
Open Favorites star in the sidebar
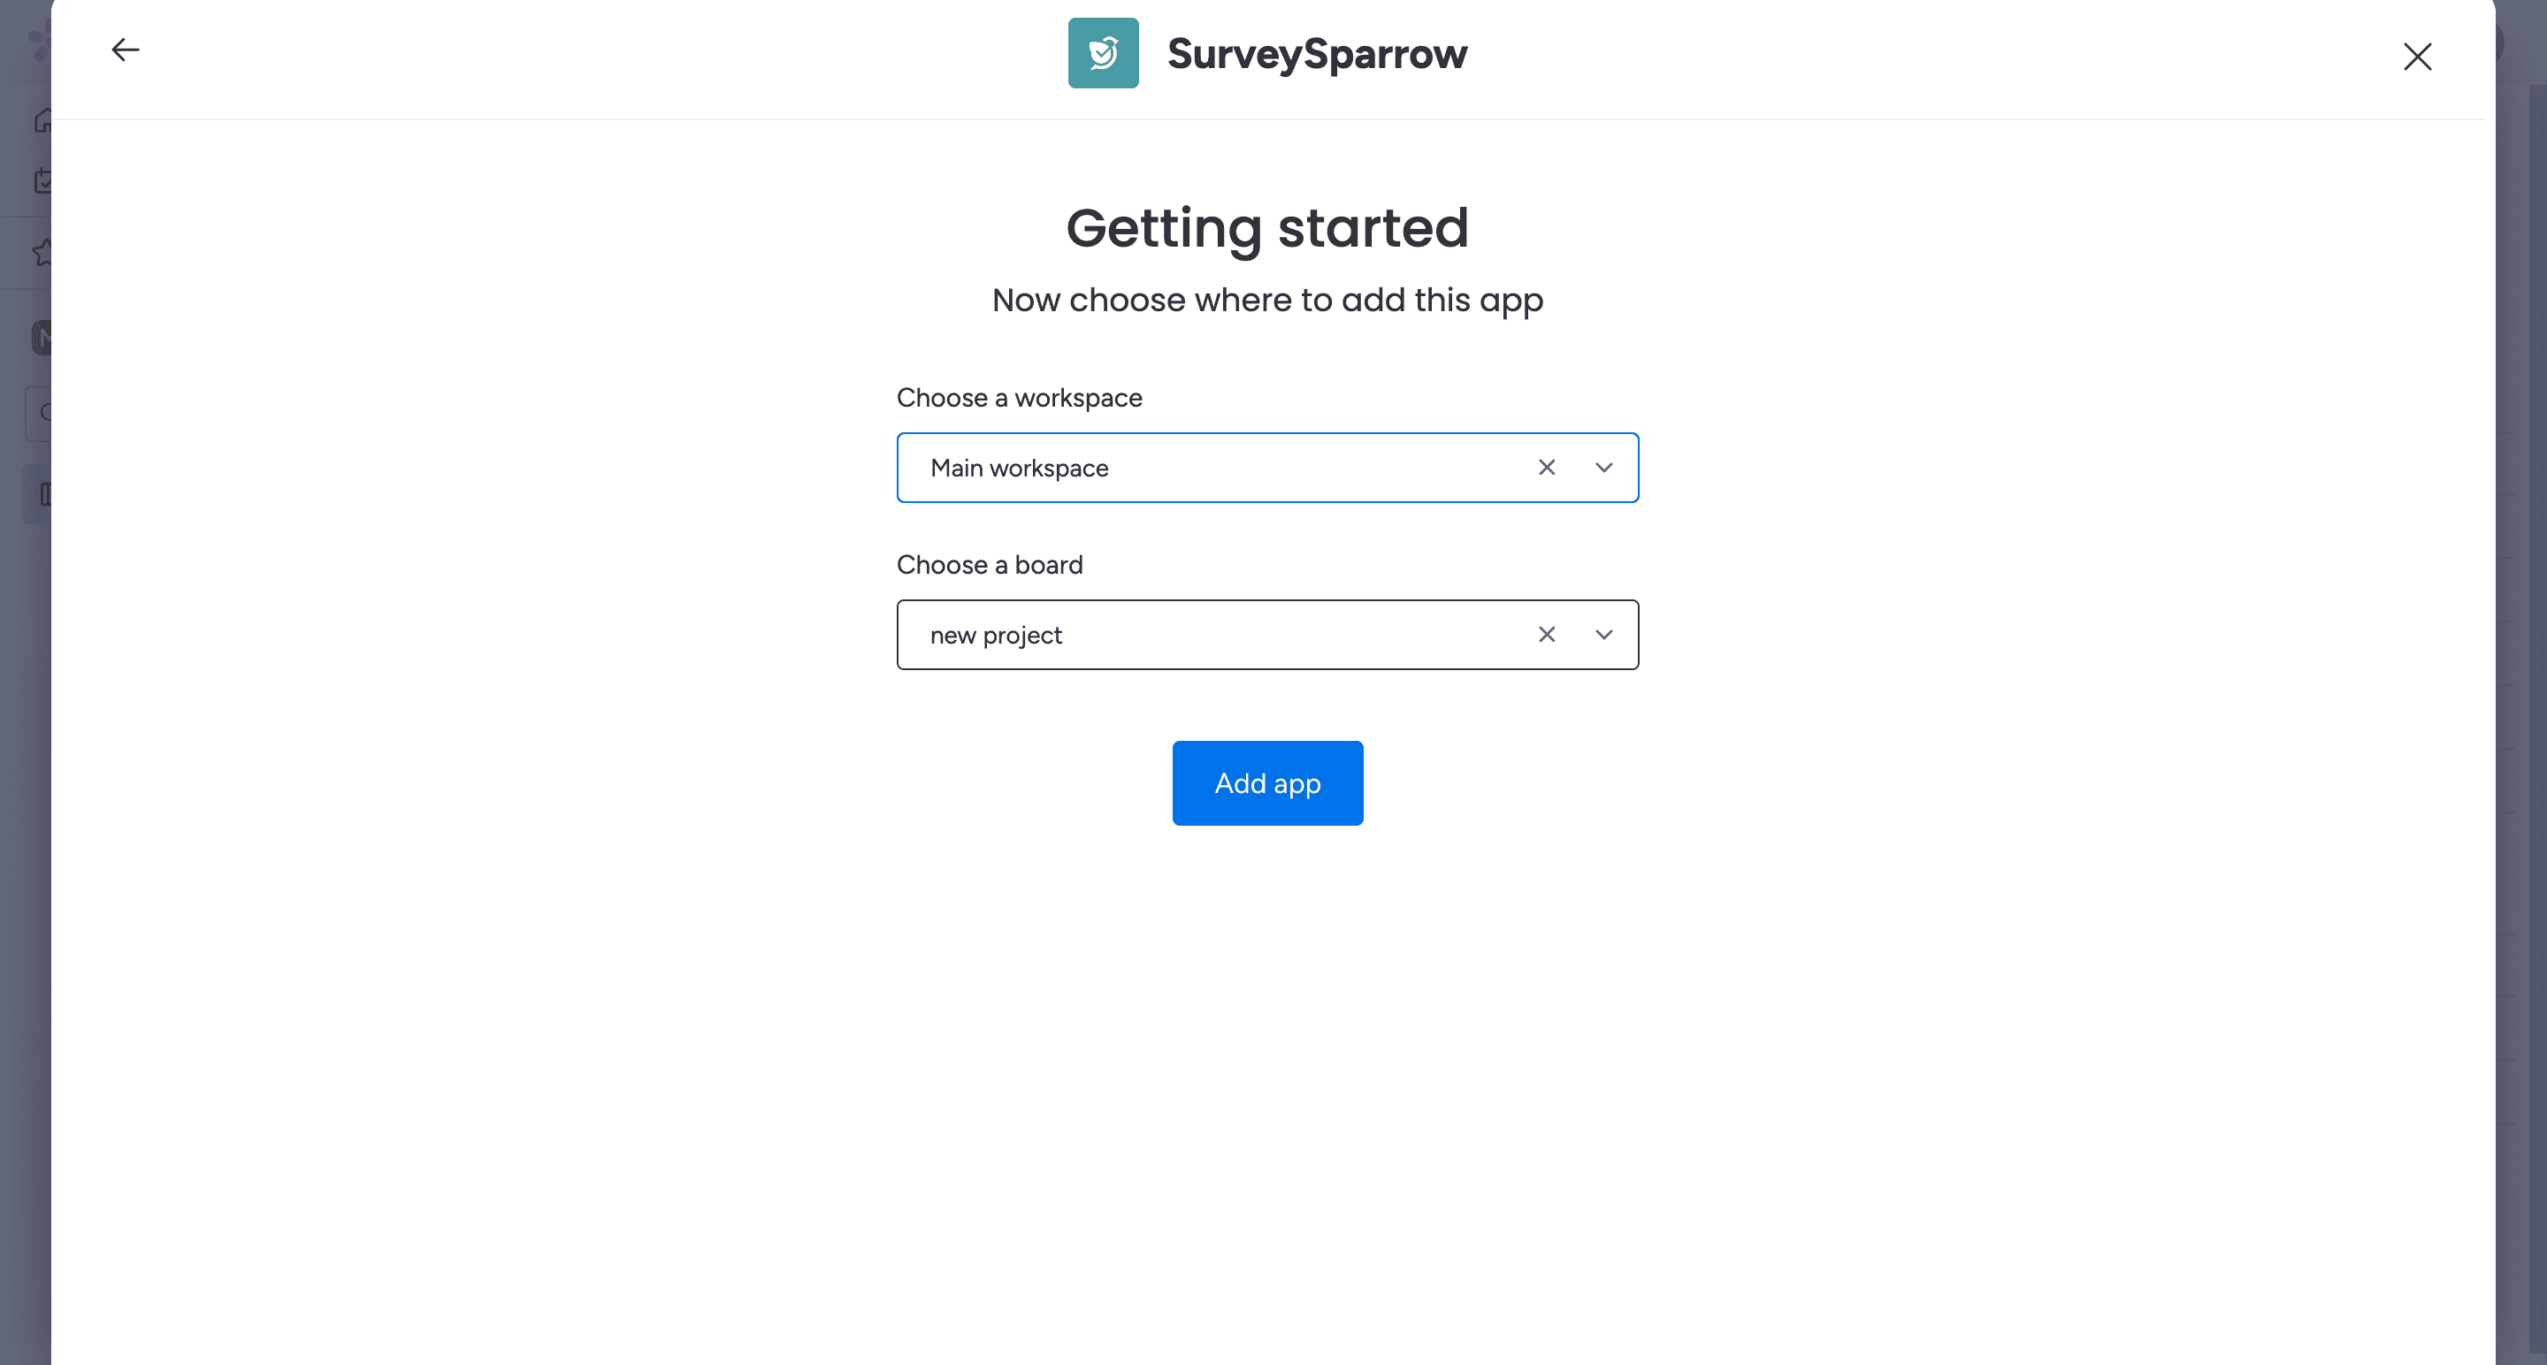pyautogui.click(x=42, y=253)
